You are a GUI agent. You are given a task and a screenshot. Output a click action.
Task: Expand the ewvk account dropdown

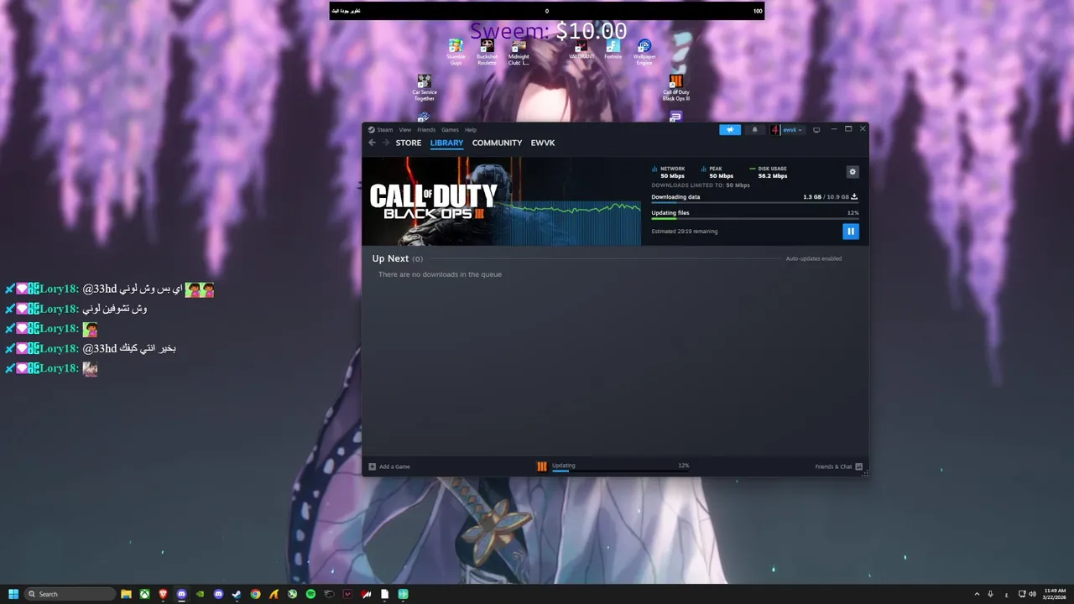pyautogui.click(x=793, y=130)
